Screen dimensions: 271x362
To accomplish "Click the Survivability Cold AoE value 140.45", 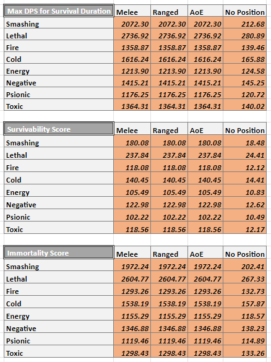I will (205, 179).
